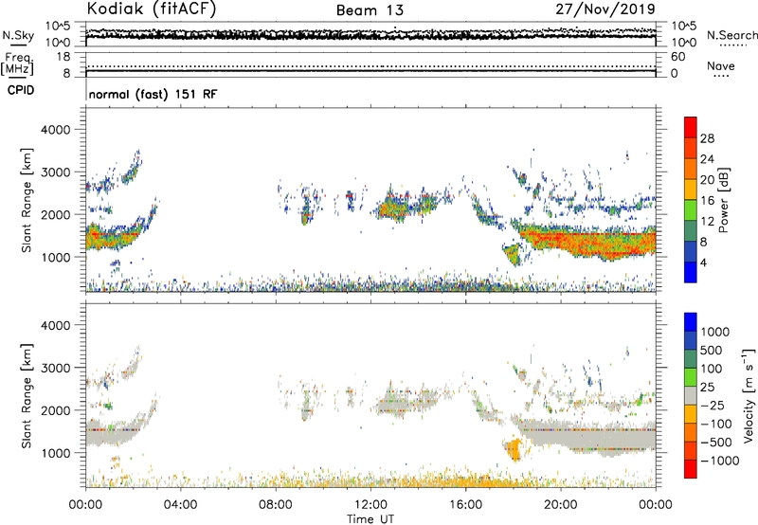Click the 'Velocity [m s-1]' color bar label
The height and width of the screenshot is (525, 758).
click(749, 395)
